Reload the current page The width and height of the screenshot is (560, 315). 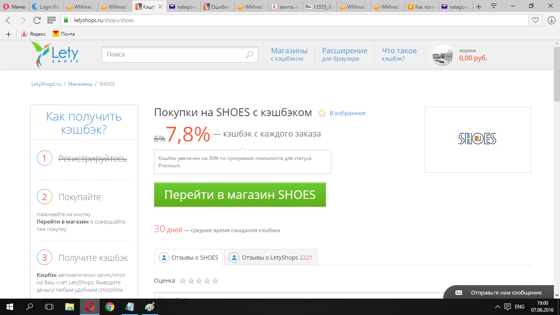37,20
